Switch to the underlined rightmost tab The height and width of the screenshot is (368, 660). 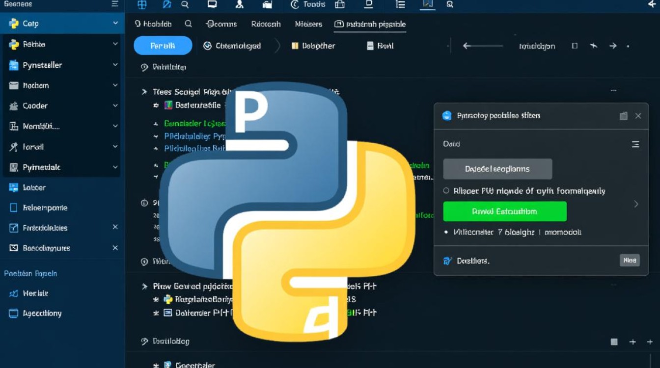click(x=370, y=24)
